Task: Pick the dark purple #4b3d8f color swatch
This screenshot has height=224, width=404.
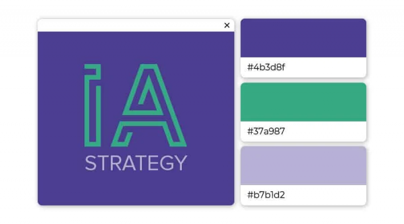Action: pyautogui.click(x=304, y=38)
